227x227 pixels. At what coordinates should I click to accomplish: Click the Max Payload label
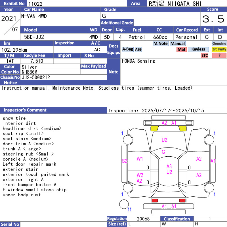coord(94,66)
